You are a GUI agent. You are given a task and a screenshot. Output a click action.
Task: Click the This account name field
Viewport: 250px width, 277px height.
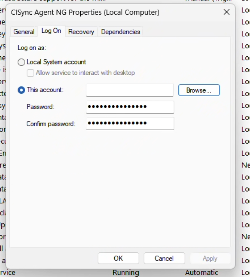coord(130,90)
